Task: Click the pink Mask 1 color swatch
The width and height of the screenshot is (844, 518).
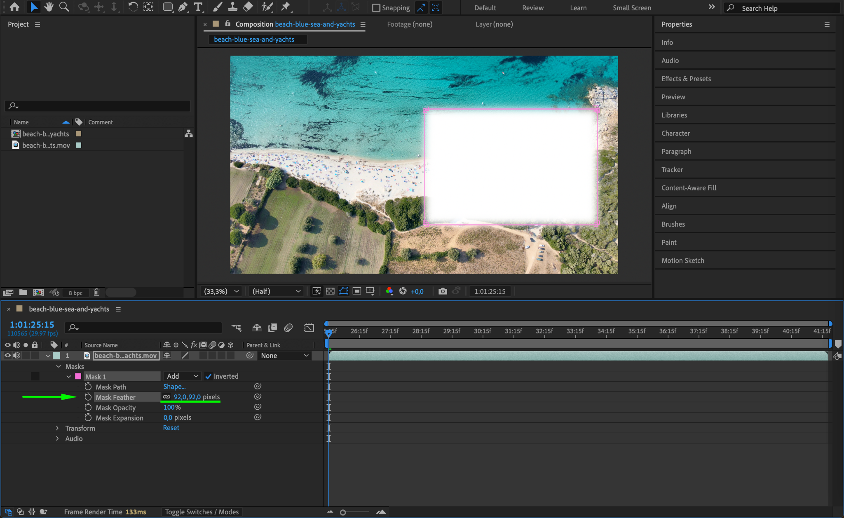Action: click(x=78, y=376)
